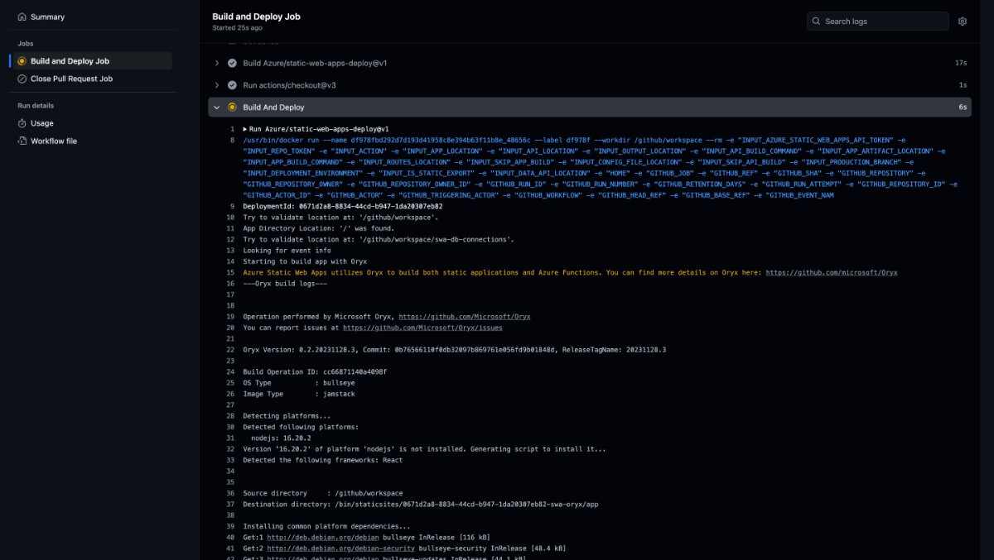Click the Workflow file icon
This screenshot has height=560, width=994.
[22, 141]
